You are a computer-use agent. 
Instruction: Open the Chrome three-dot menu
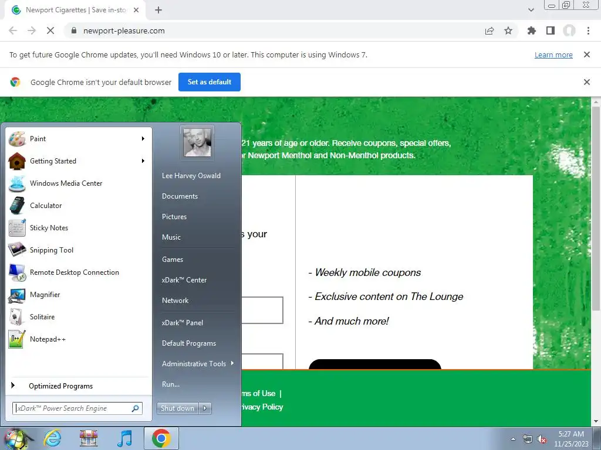point(588,30)
